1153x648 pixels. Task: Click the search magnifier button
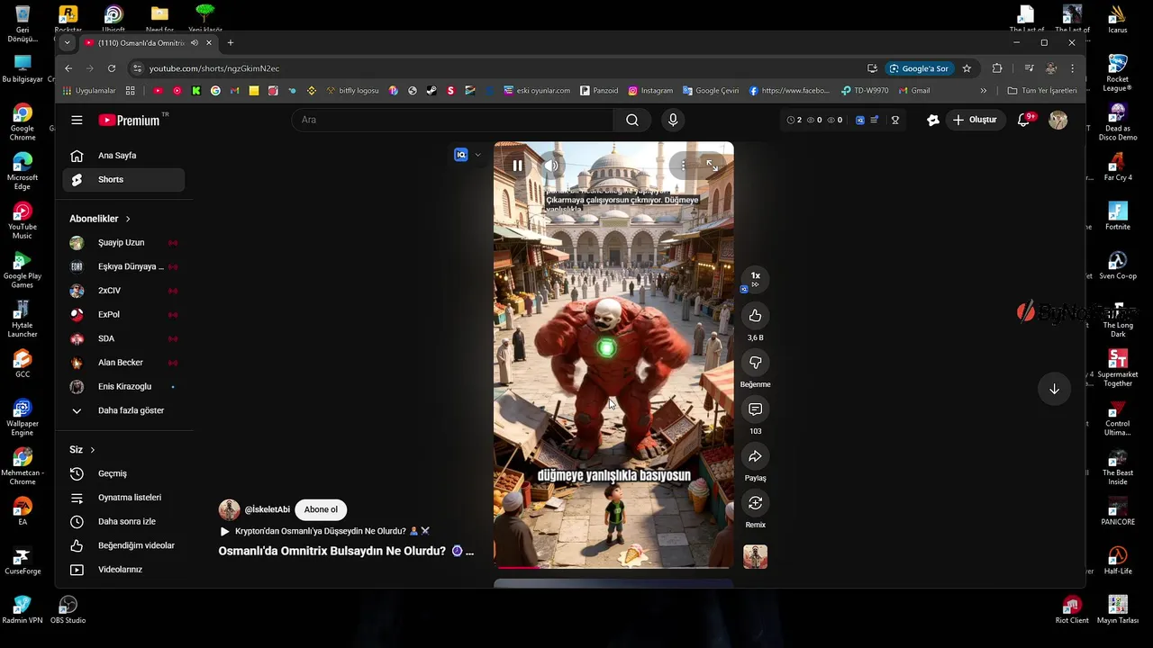point(632,120)
